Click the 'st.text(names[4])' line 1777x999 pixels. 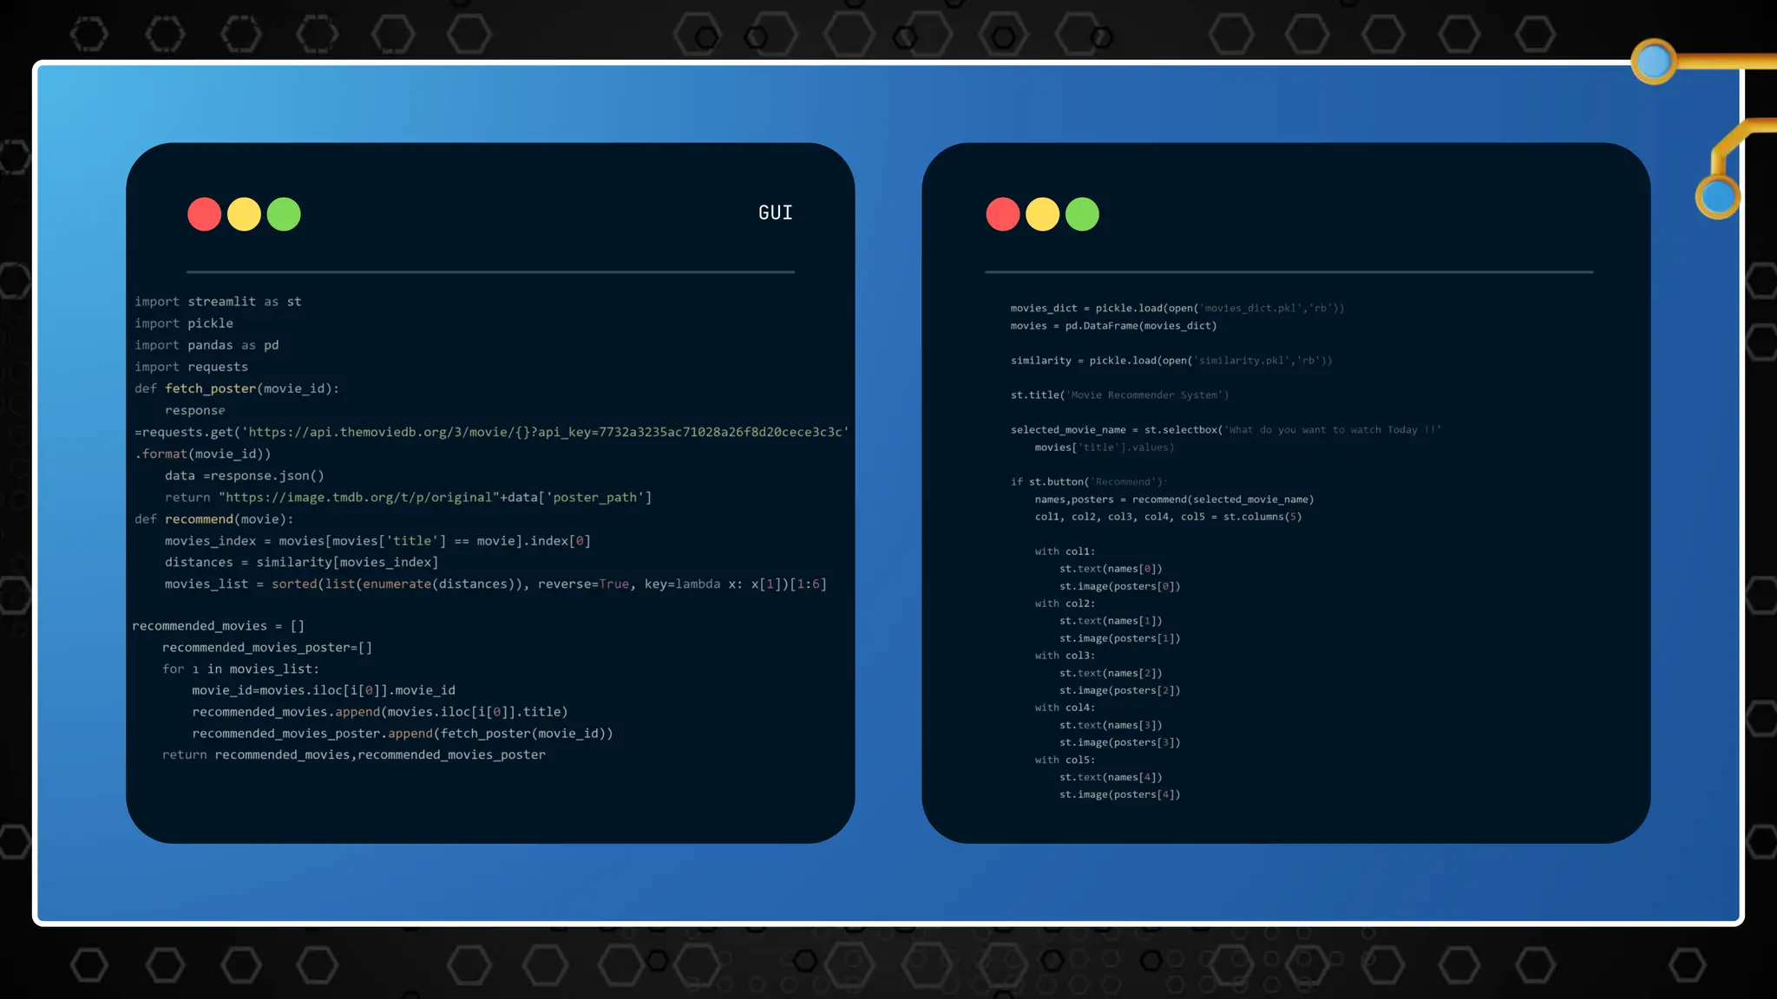[1111, 776]
